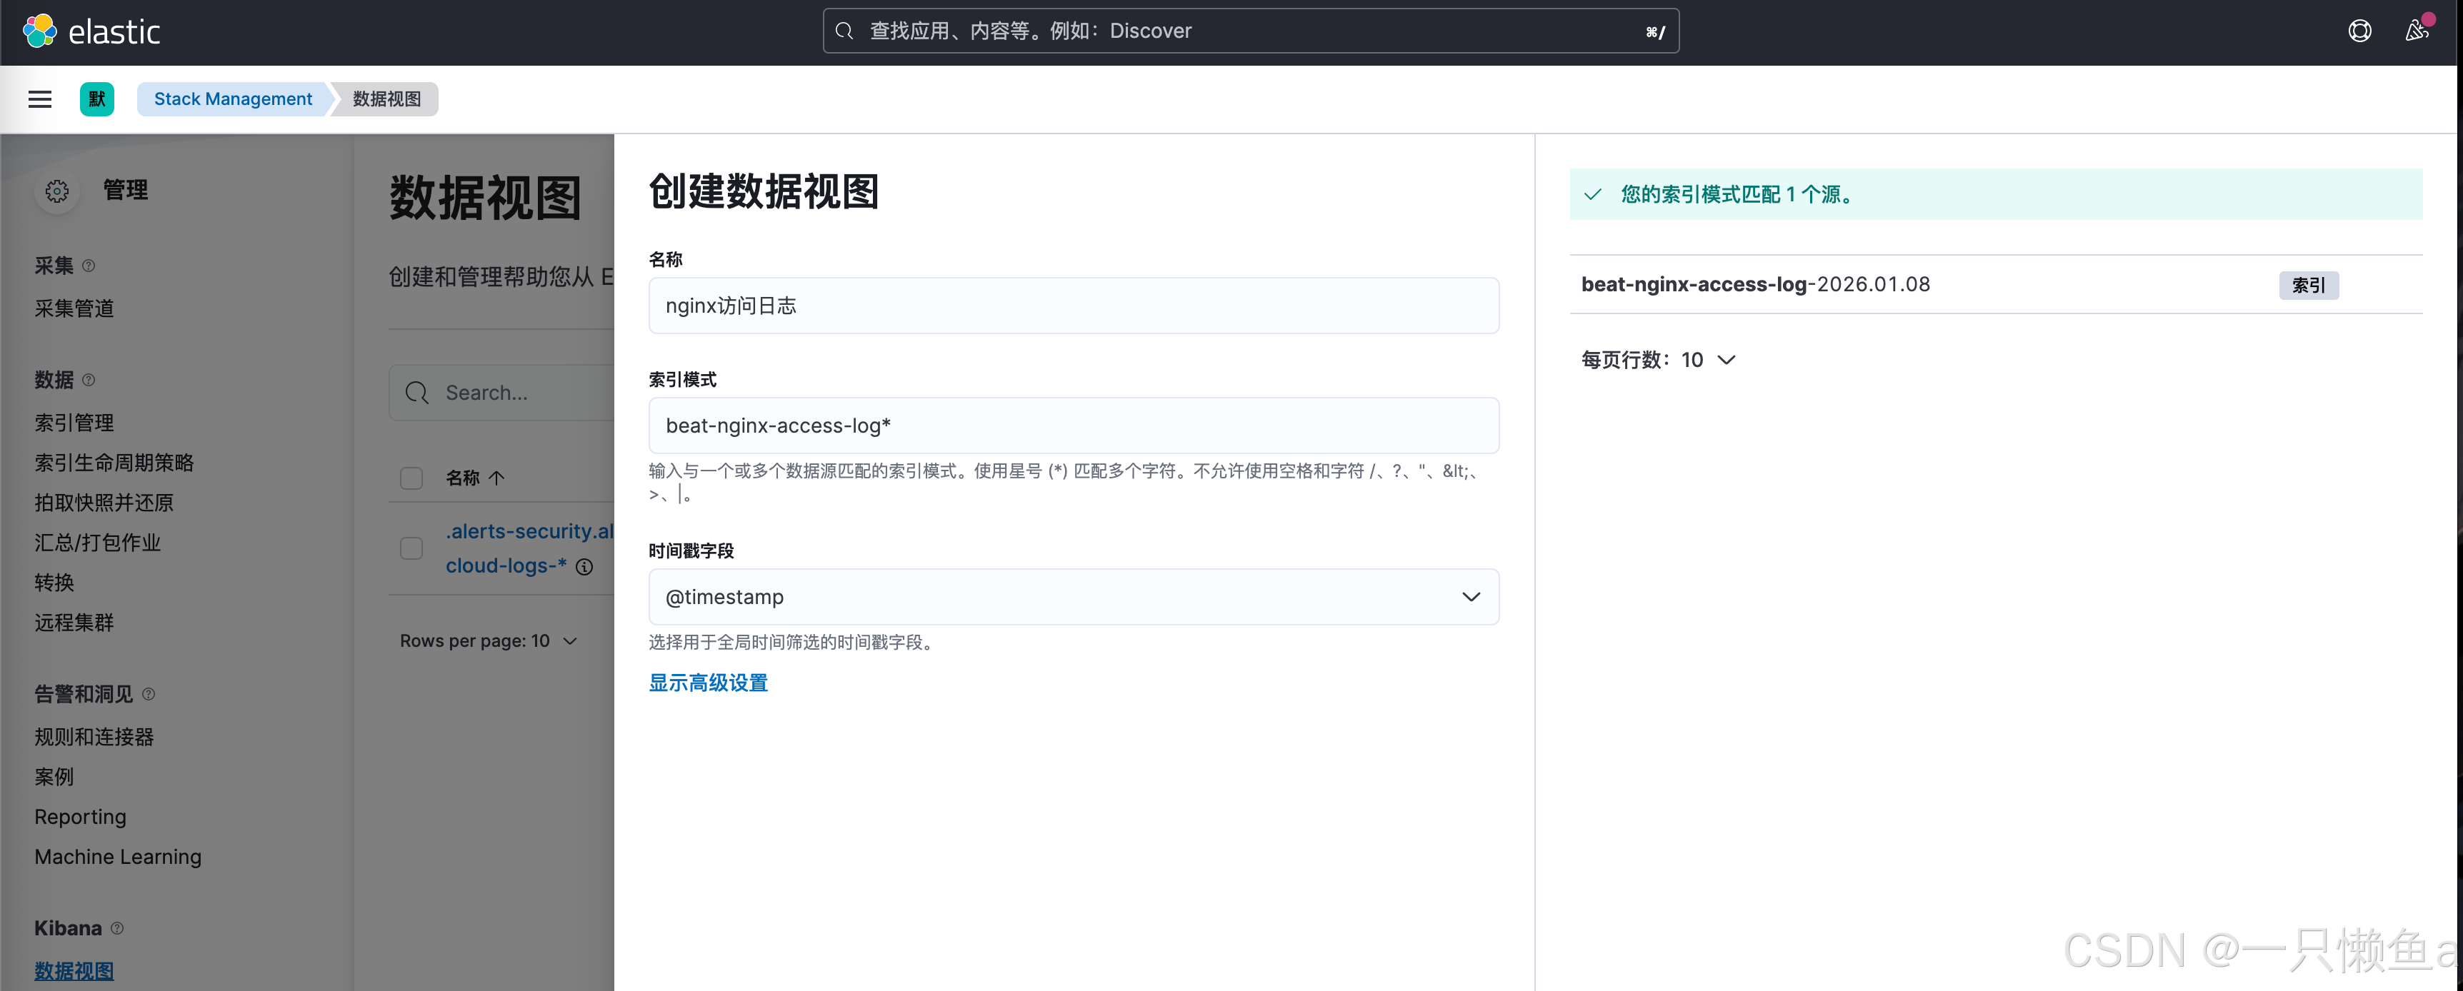This screenshot has height=991, width=2463.
Task: Expand the Rows per page 10 selector
Action: [489, 641]
